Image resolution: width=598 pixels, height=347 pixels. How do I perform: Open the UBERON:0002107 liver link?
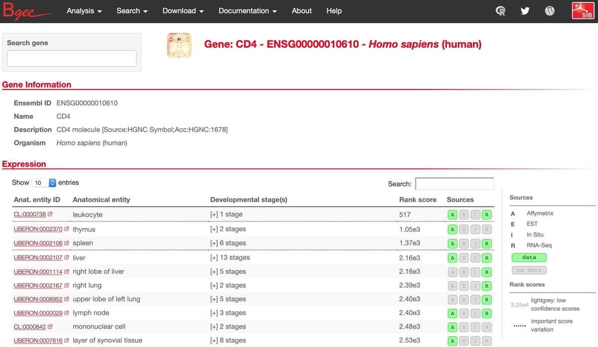pos(38,258)
